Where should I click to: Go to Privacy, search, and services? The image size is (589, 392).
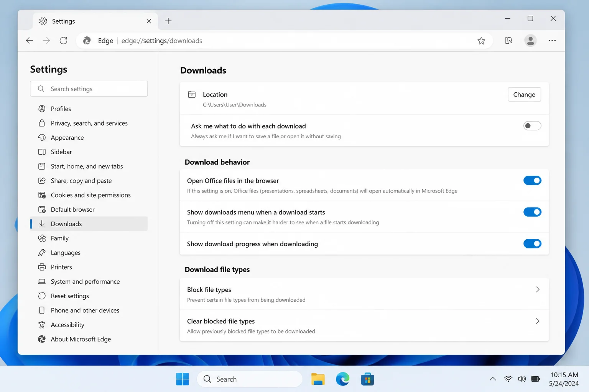pyautogui.click(x=89, y=123)
